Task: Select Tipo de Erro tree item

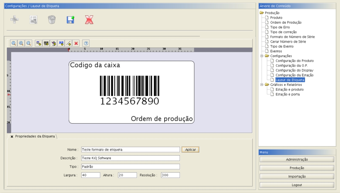Action: click(280, 27)
